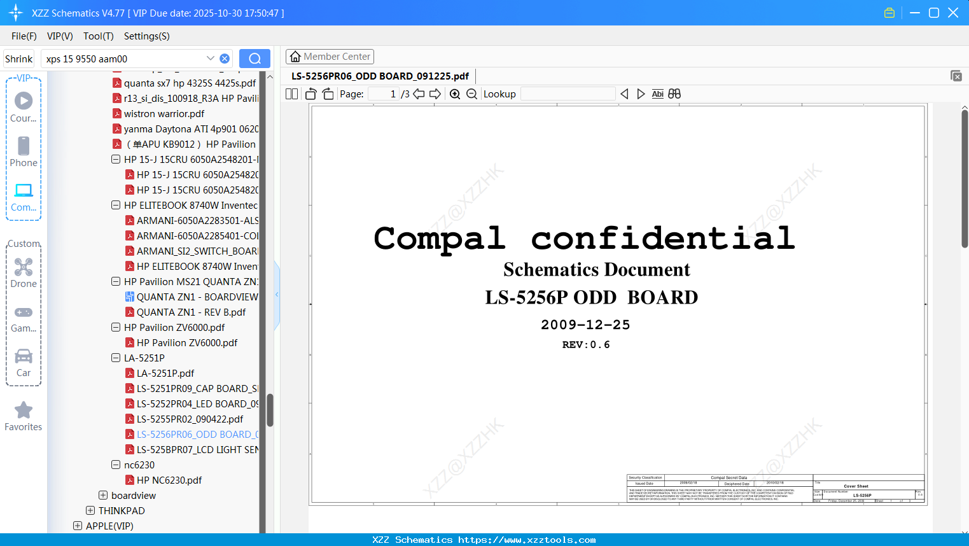969x546 pixels.
Task: Toggle the two-page split view icon
Action: point(291,94)
